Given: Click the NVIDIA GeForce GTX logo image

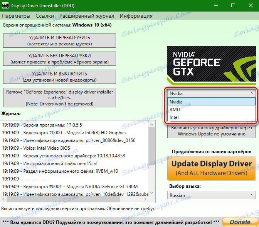Looking at the screenshot, I should pyautogui.click(x=212, y=65).
